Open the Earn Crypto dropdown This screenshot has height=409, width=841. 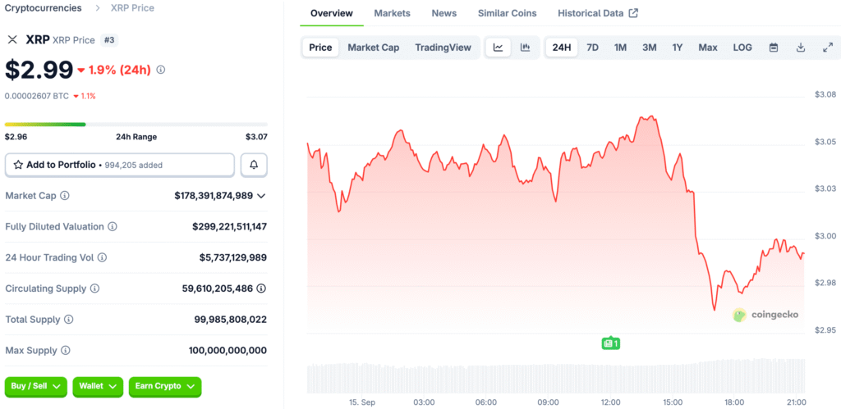[165, 387]
